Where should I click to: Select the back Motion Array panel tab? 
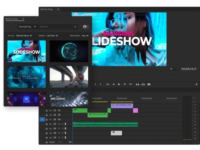(x=46, y=9)
